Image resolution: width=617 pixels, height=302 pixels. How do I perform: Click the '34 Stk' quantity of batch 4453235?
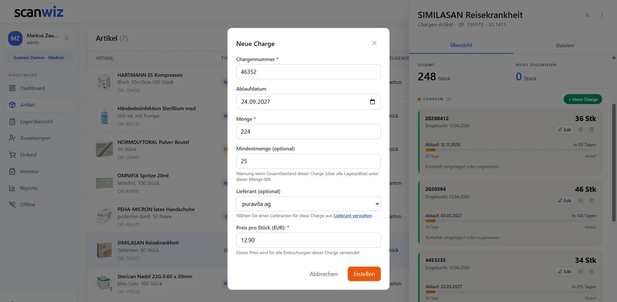click(585, 260)
